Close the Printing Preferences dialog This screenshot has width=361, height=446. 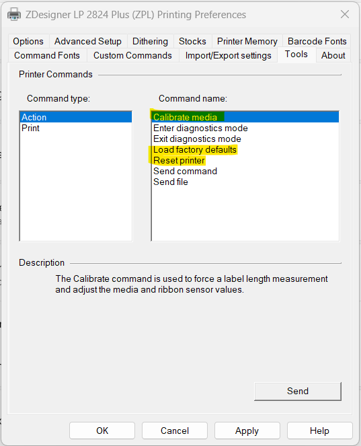pyautogui.click(x=345, y=14)
